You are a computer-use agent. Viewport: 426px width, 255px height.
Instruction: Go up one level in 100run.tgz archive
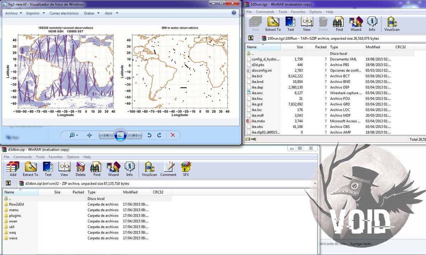click(x=251, y=38)
